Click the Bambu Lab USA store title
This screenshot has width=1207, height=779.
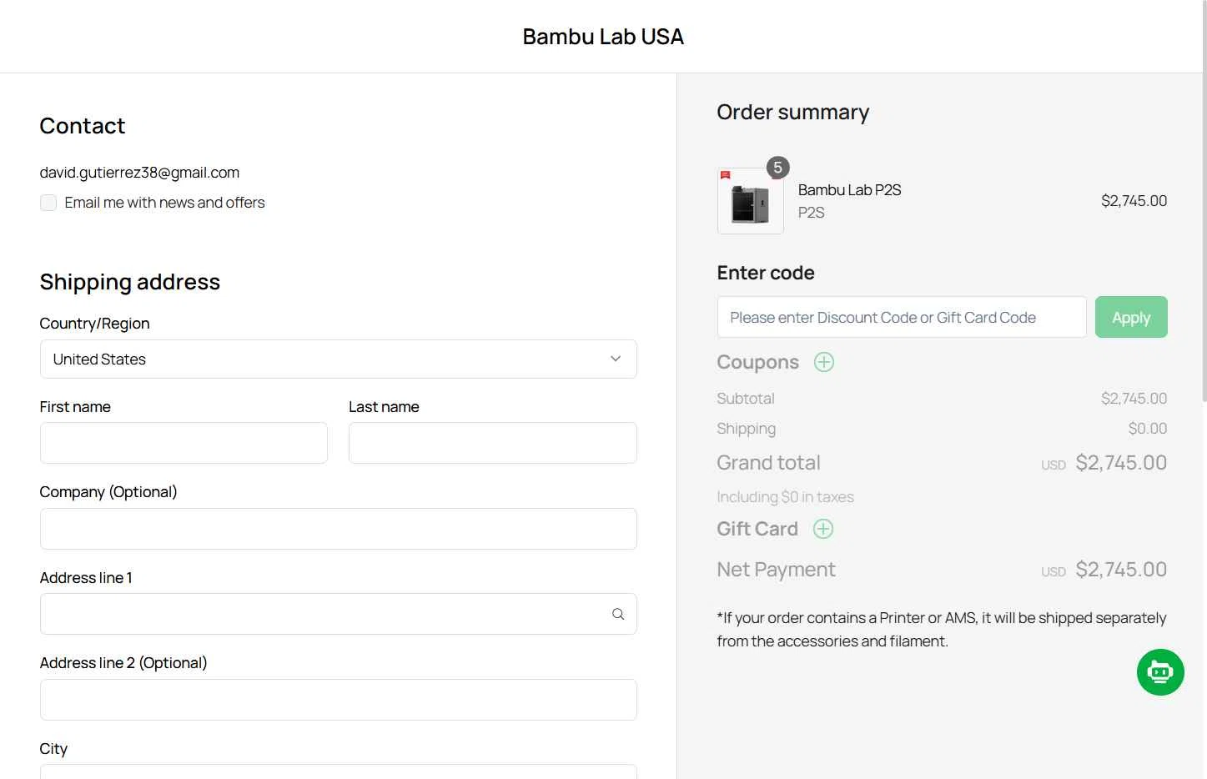(x=603, y=37)
